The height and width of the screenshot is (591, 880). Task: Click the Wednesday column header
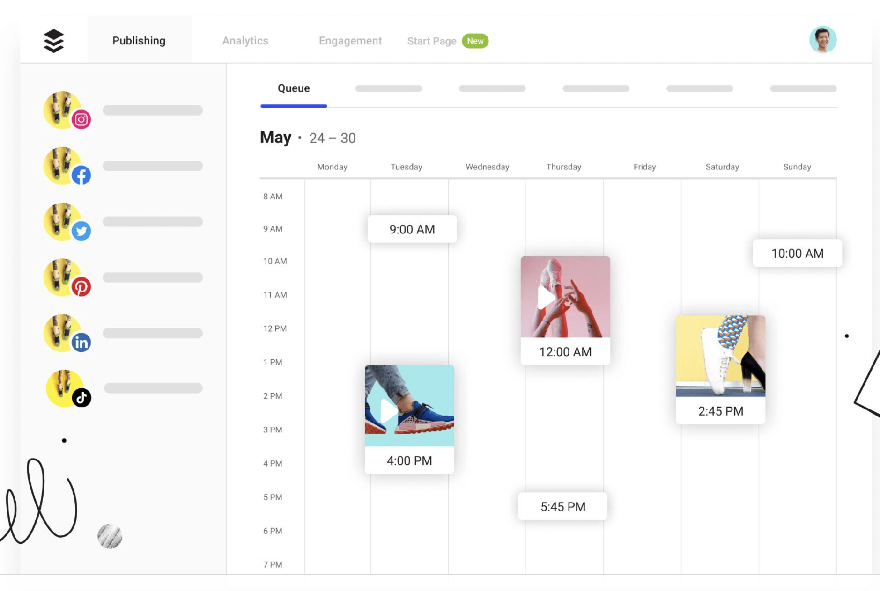pos(487,167)
